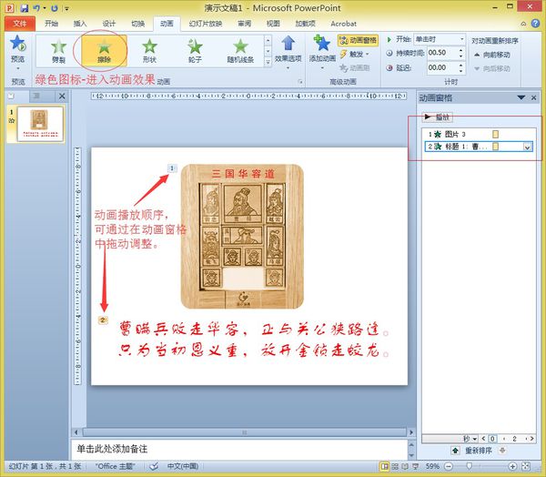Switch to the 加载项 ribbon tab

pos(306,24)
